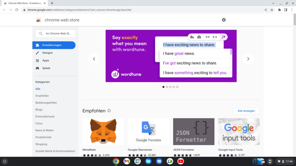Focus the Web Store search field
Viewport: 296px width, 166px height.
(55, 34)
